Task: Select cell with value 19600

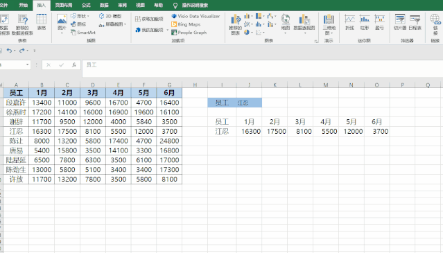Action: (x=144, y=112)
